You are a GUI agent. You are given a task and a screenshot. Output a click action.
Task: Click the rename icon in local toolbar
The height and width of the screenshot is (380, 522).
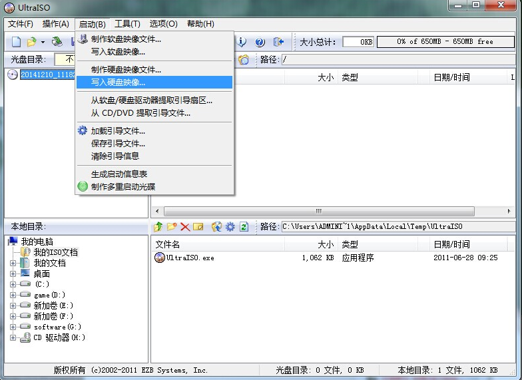click(x=198, y=227)
